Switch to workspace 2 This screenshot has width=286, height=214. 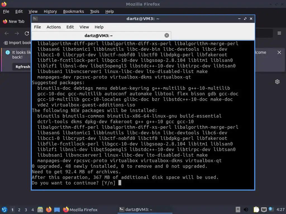19,210
